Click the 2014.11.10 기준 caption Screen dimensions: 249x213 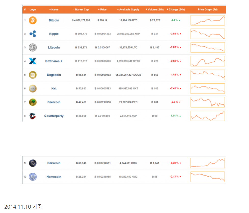[x=23, y=207]
